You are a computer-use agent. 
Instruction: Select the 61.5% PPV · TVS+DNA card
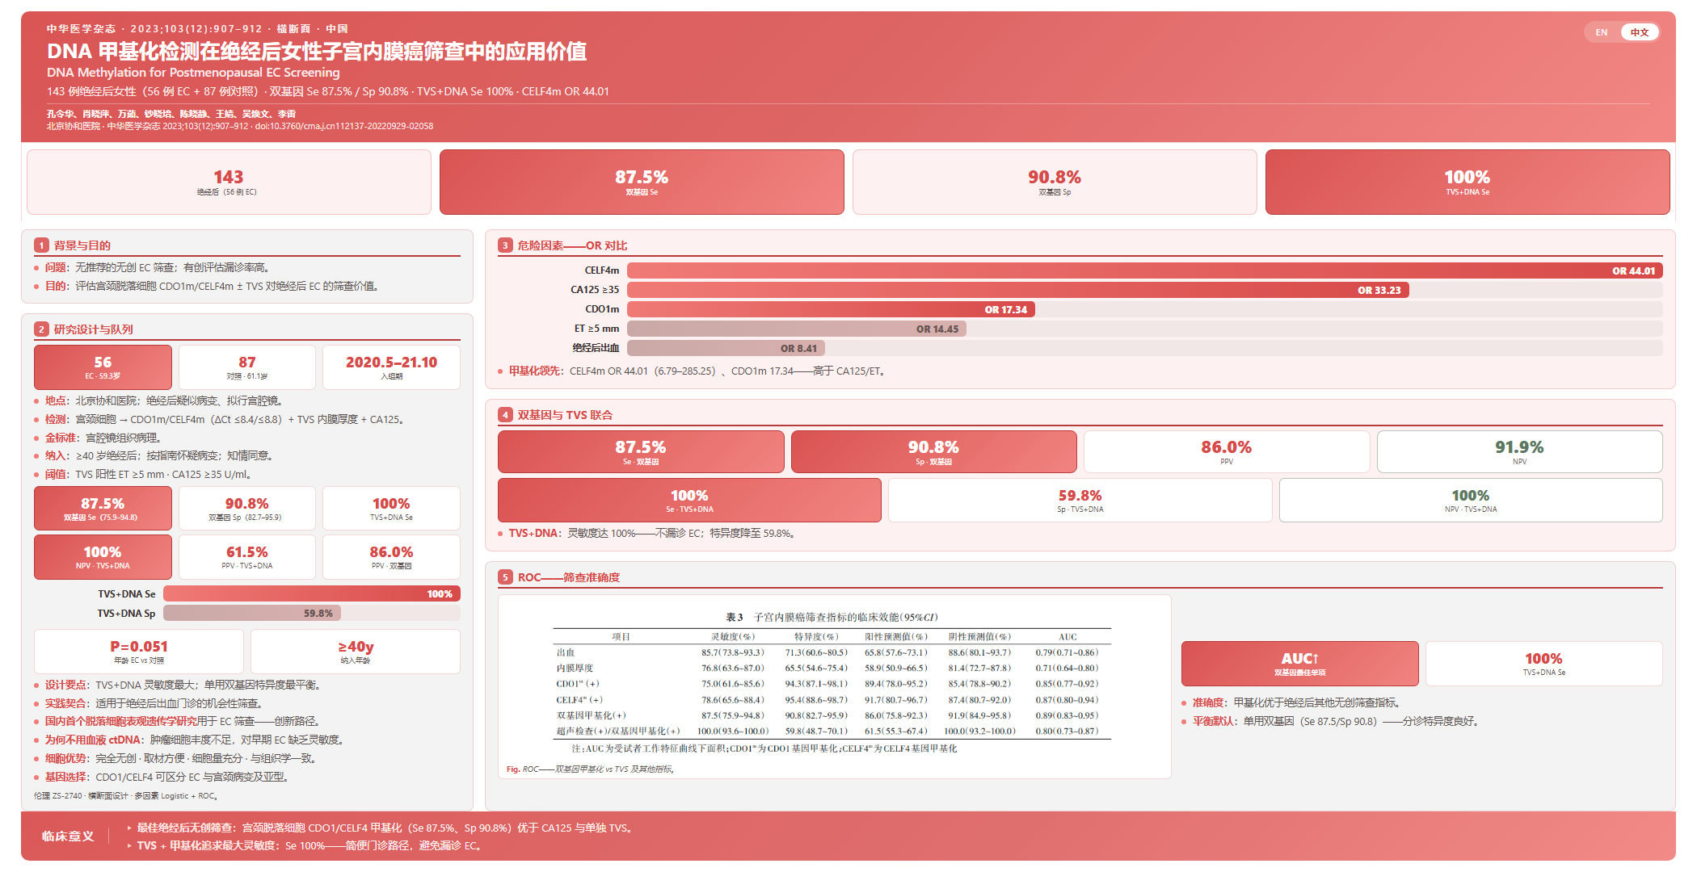coord(246,557)
